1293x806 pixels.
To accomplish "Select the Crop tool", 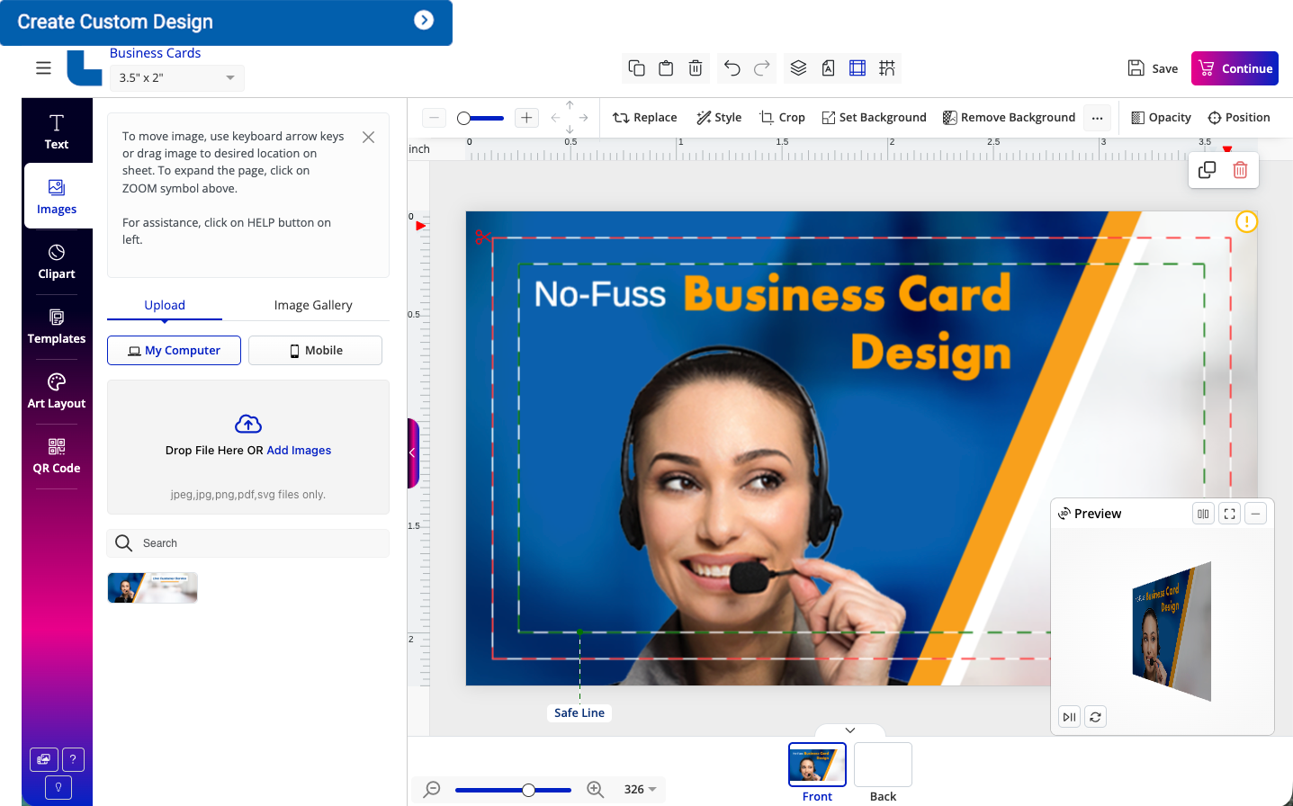I will [x=782, y=117].
